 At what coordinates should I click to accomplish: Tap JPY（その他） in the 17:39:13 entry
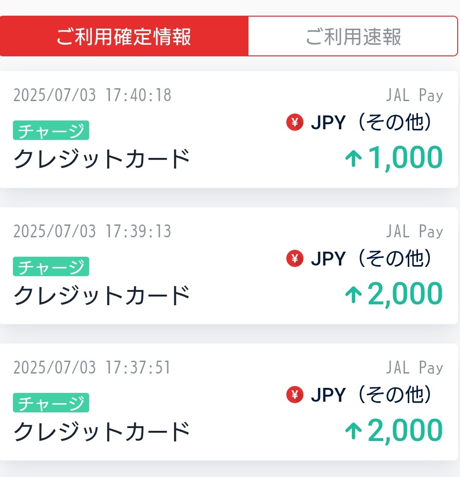coord(371,258)
